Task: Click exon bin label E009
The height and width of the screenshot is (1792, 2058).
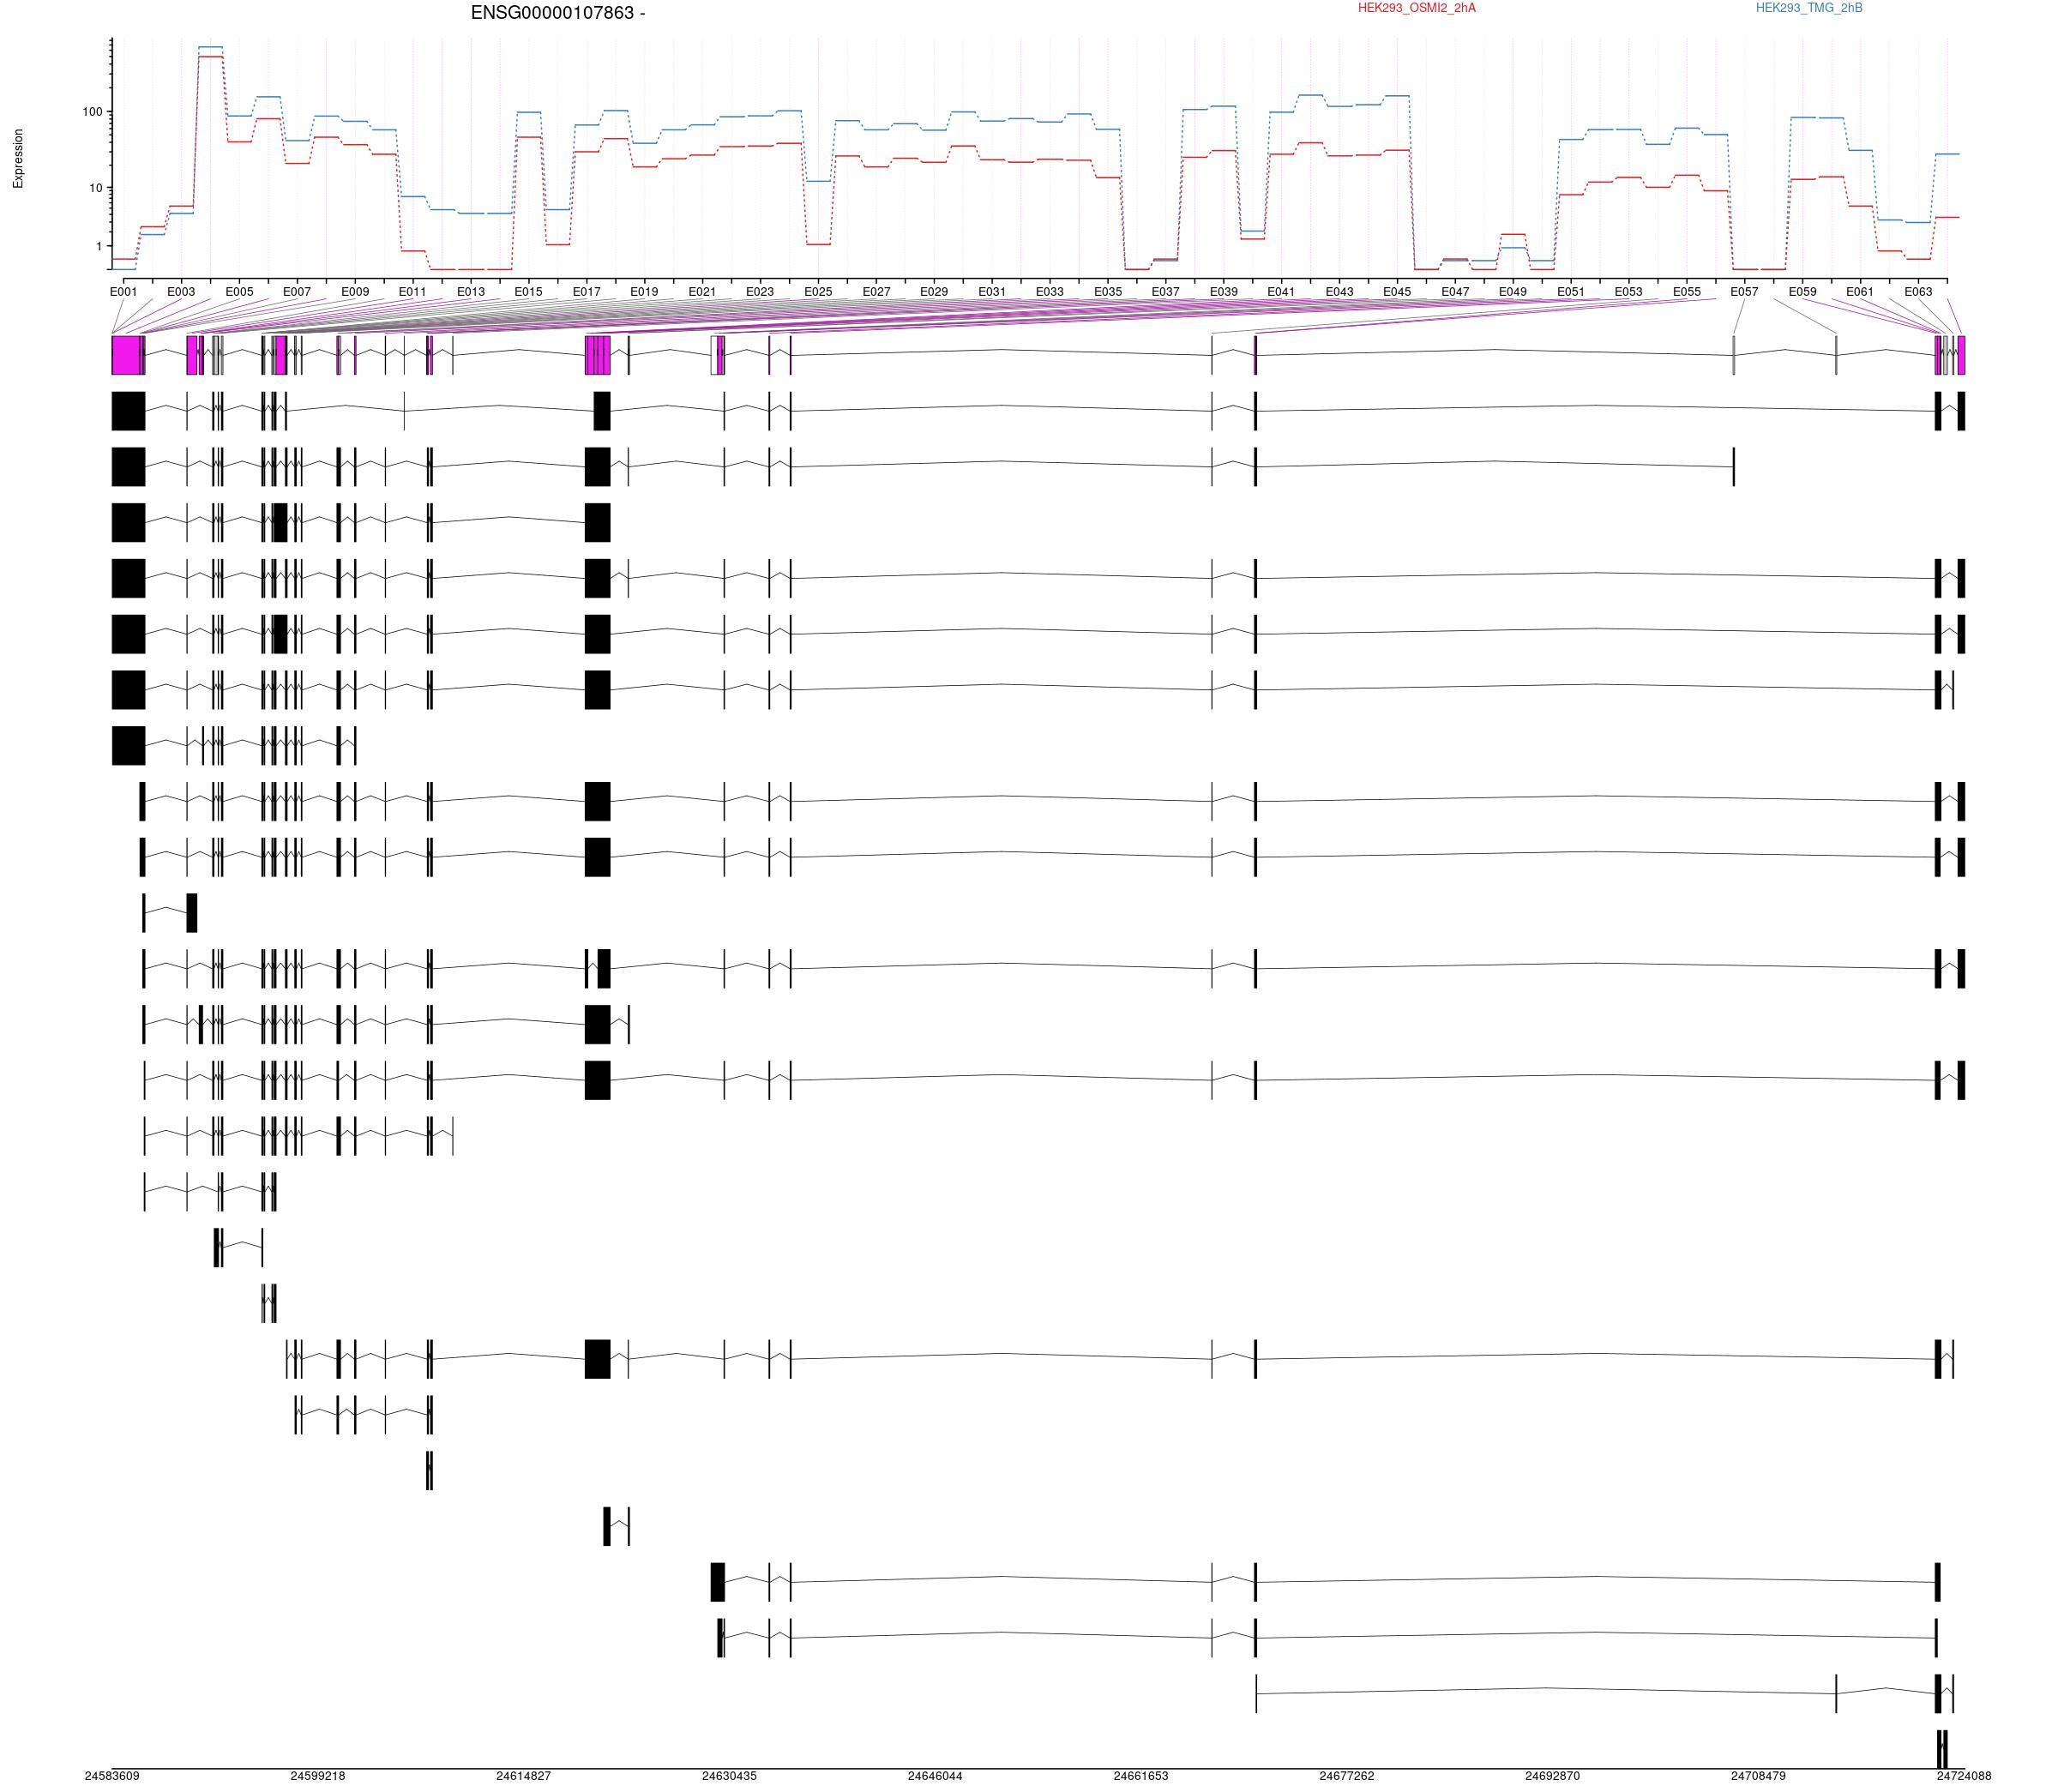Action: 355,292
